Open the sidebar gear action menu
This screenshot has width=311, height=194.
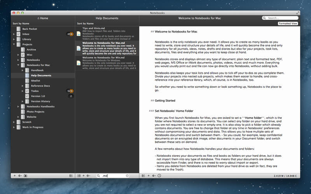pyautogui.click(x=20, y=176)
